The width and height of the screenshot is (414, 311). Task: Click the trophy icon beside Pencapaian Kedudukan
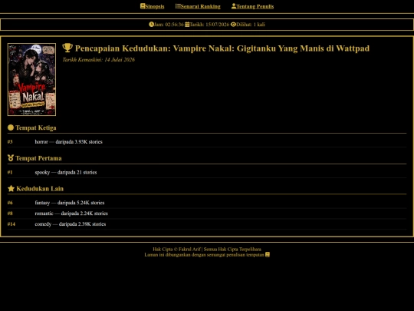tap(67, 48)
